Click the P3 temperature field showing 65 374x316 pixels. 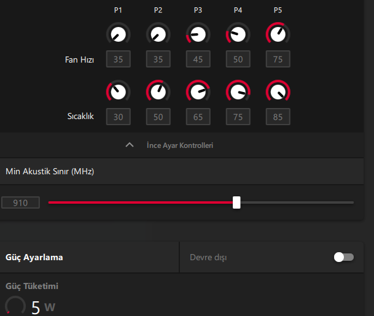[198, 117]
